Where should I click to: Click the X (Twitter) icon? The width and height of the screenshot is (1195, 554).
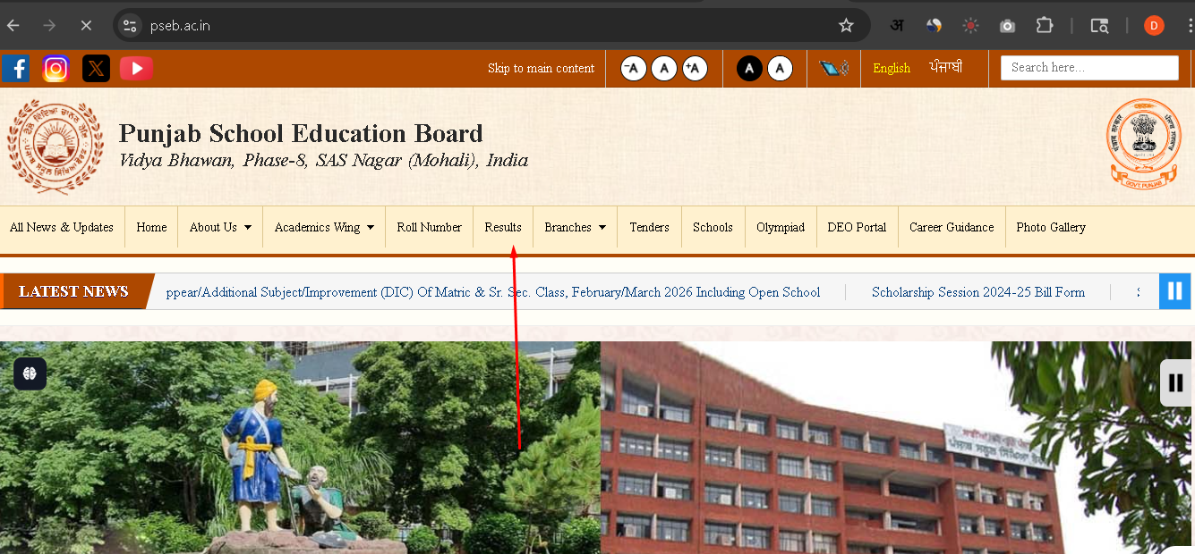click(96, 69)
